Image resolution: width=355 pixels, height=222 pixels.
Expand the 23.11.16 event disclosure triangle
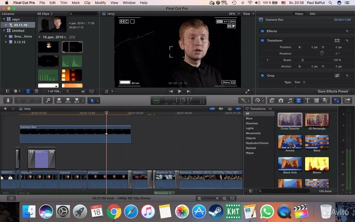[6, 25]
